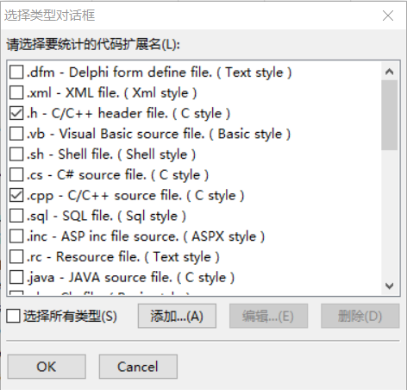Tick the .inc ASP inc file checkbox

click(x=16, y=236)
